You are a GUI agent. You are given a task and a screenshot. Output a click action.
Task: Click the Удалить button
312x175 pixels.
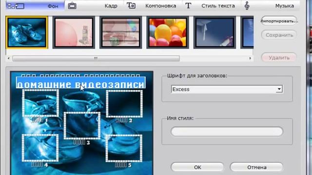point(279,58)
